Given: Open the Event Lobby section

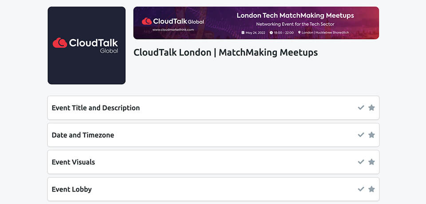Looking at the screenshot, I should click(x=72, y=189).
